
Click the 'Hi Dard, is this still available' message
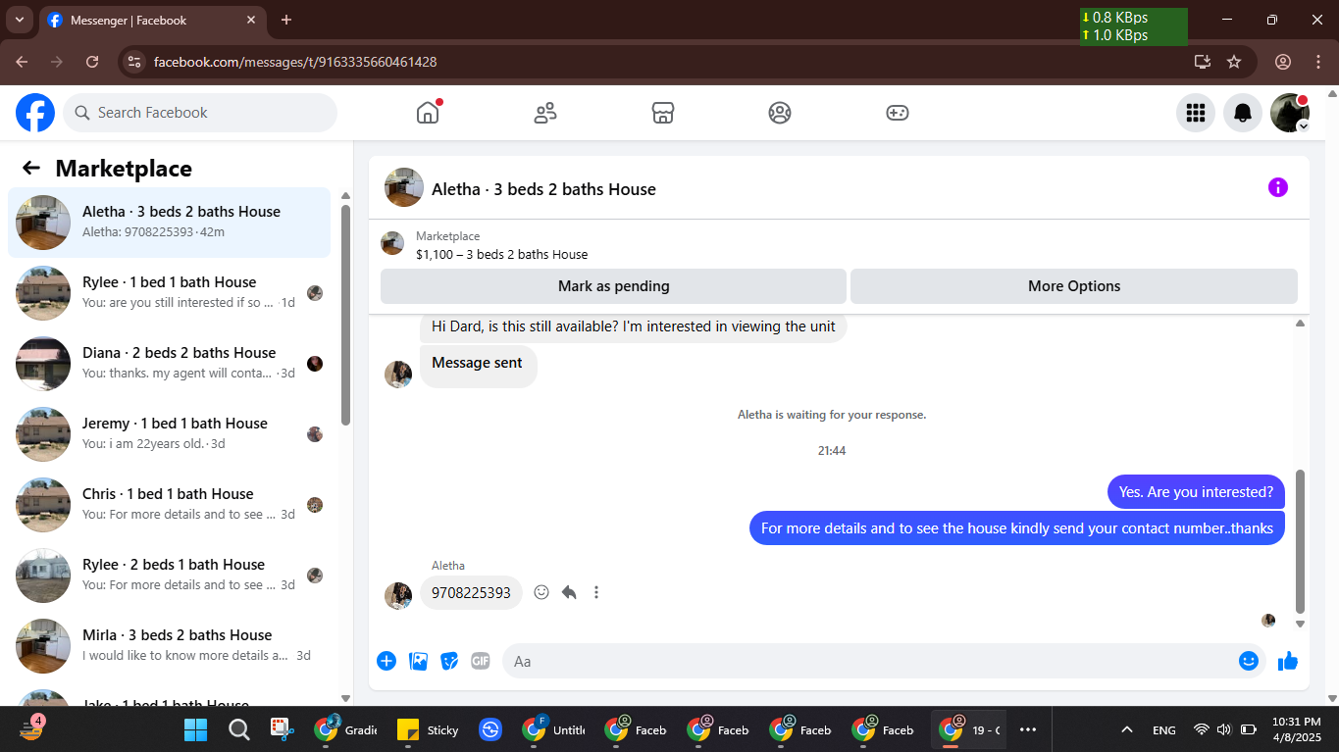coord(634,326)
